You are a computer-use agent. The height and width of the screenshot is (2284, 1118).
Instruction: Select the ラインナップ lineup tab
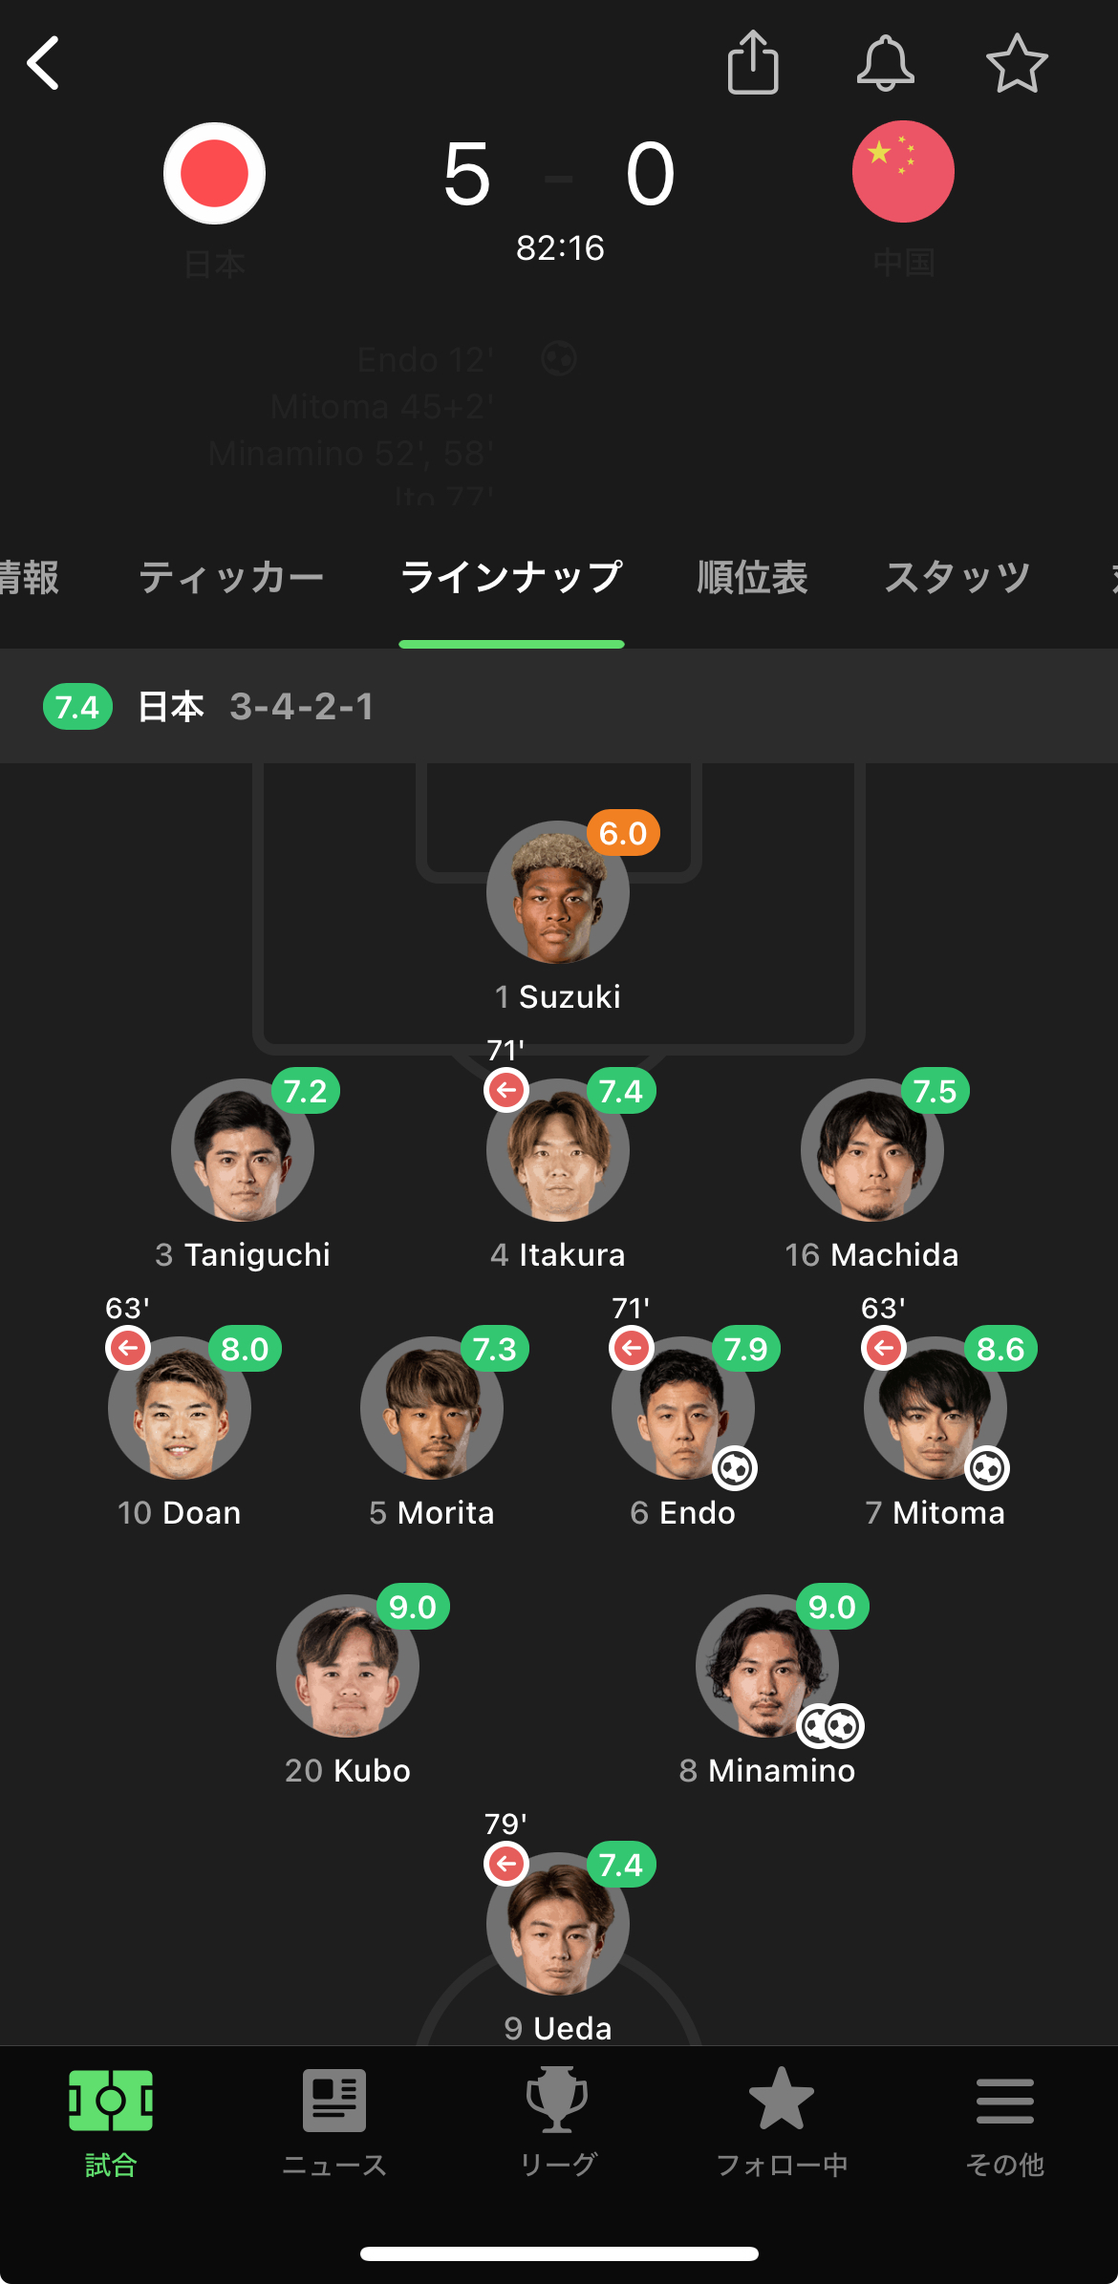tap(511, 578)
